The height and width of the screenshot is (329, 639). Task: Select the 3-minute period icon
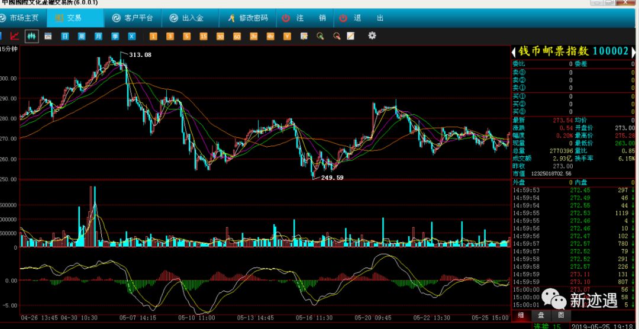click(170, 36)
